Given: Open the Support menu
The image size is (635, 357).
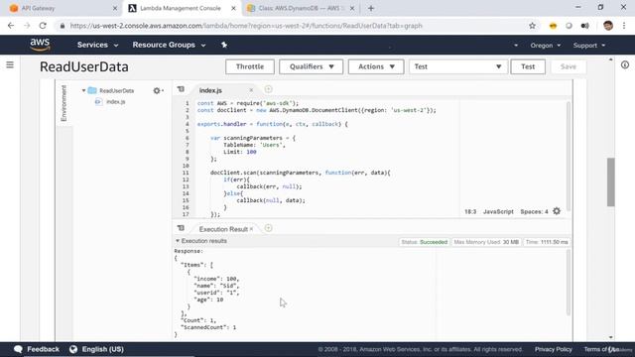Looking at the screenshot, I should (589, 46).
